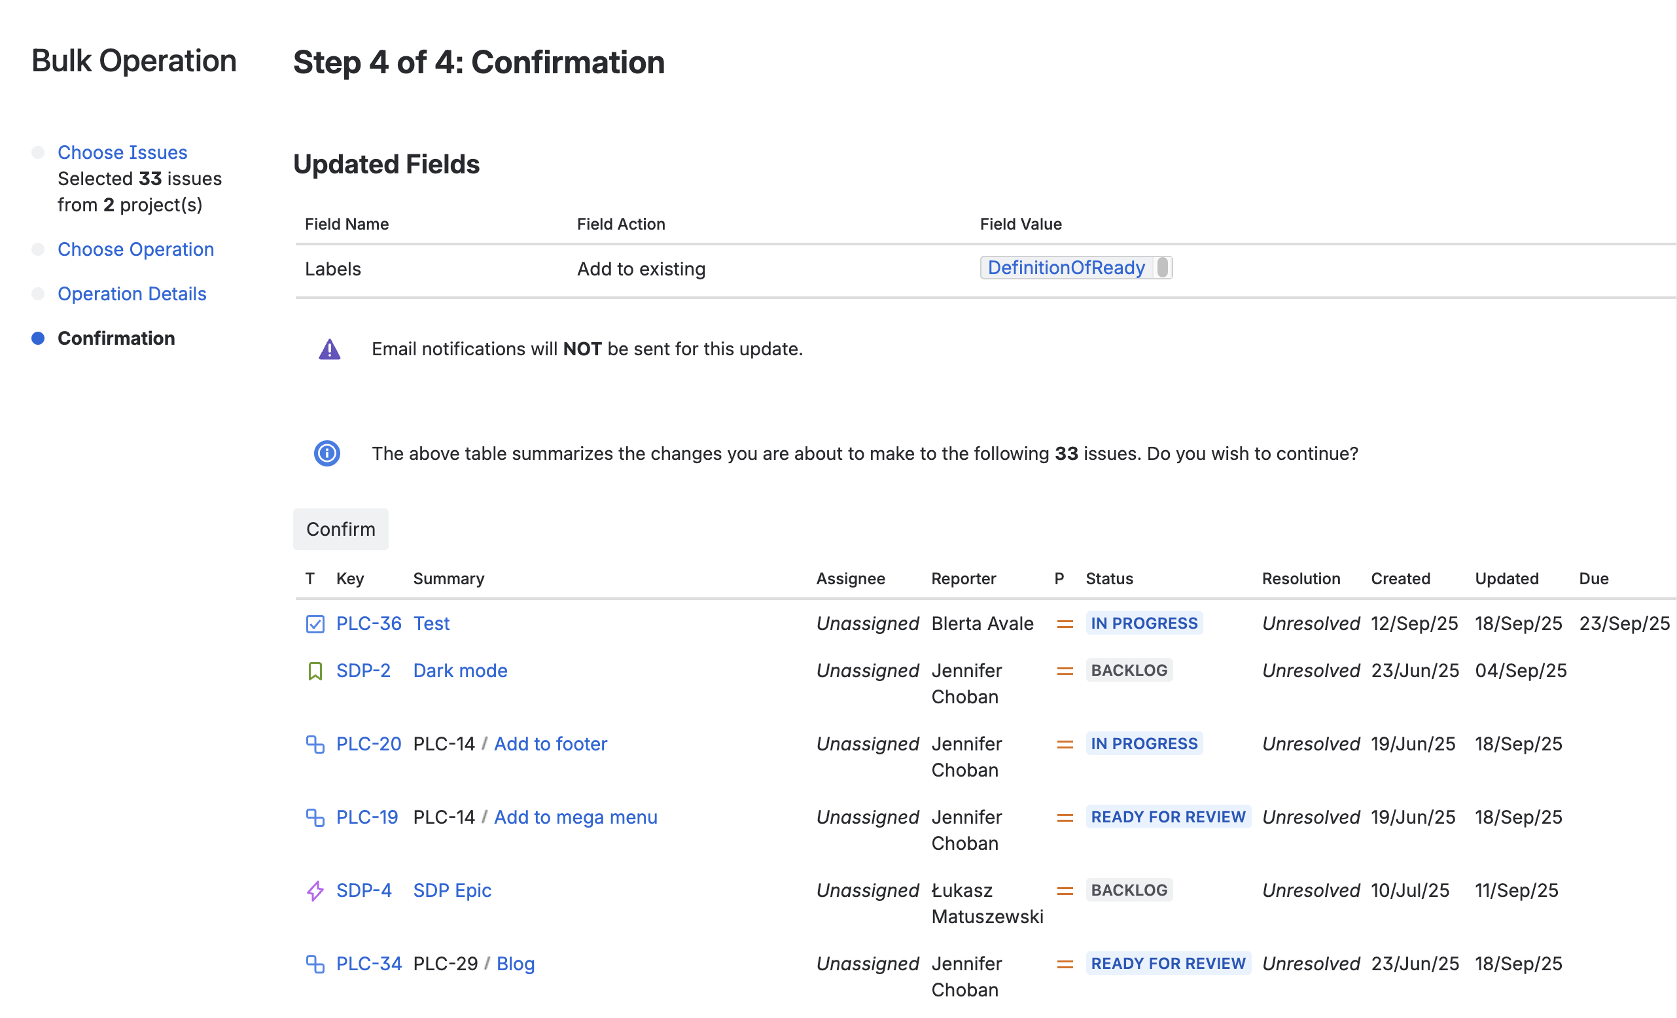Click the subtask icon beside PLC-20
This screenshot has width=1677, height=1018.
point(315,744)
